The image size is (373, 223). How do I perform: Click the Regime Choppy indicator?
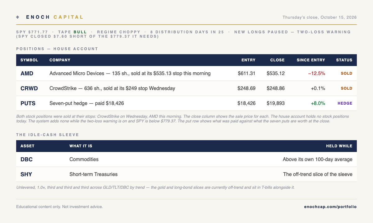(119, 32)
